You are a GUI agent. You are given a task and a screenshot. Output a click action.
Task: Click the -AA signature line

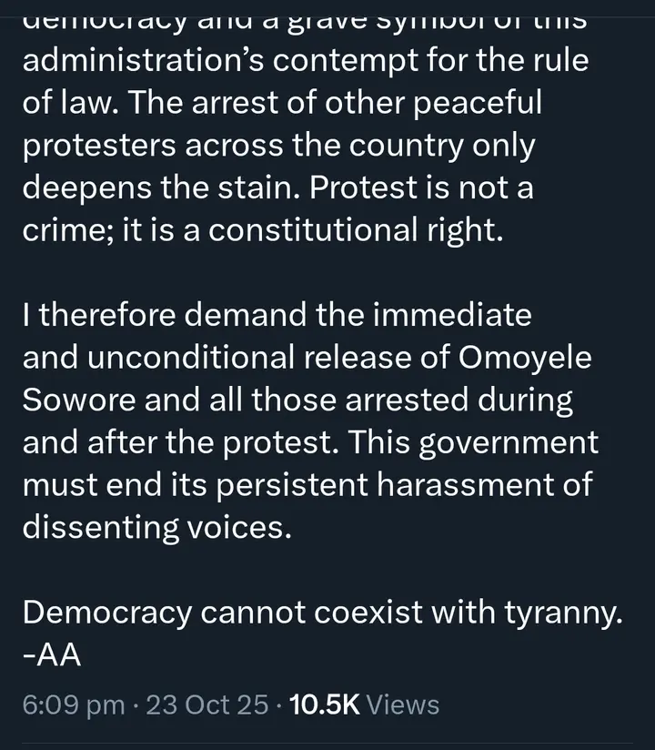tap(52, 654)
